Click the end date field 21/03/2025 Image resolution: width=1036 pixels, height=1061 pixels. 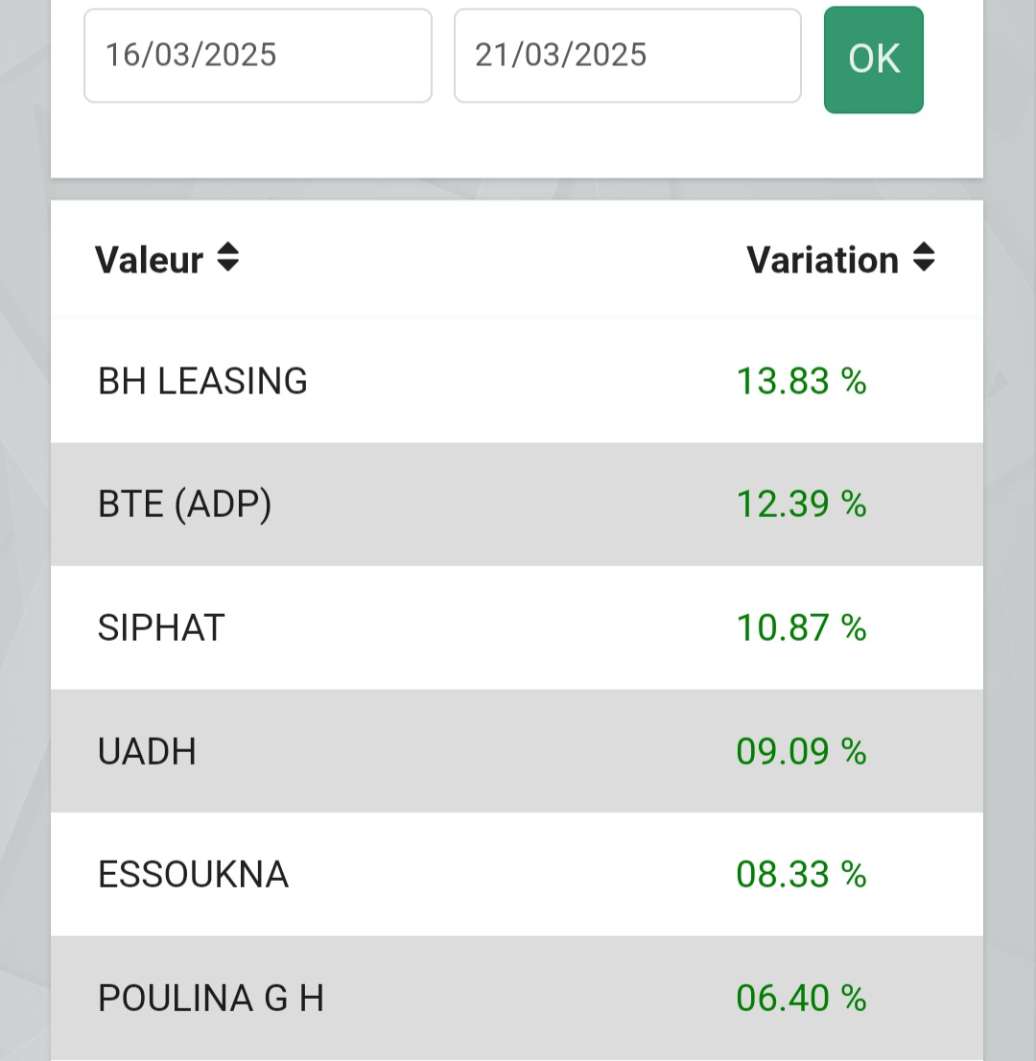[x=628, y=56]
